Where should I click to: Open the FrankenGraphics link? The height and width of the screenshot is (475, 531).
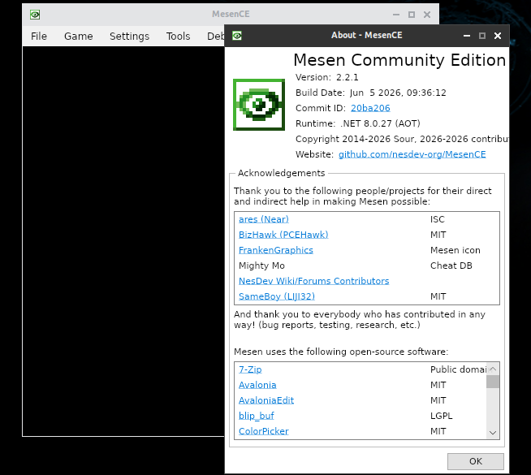[276, 250]
